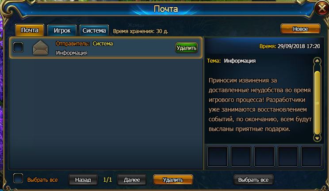Select the first empty attachment slot
The height and width of the screenshot is (191, 329).
coord(218,157)
